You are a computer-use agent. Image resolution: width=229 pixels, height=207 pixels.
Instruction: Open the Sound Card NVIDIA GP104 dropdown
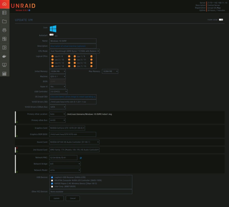[x=74, y=142]
